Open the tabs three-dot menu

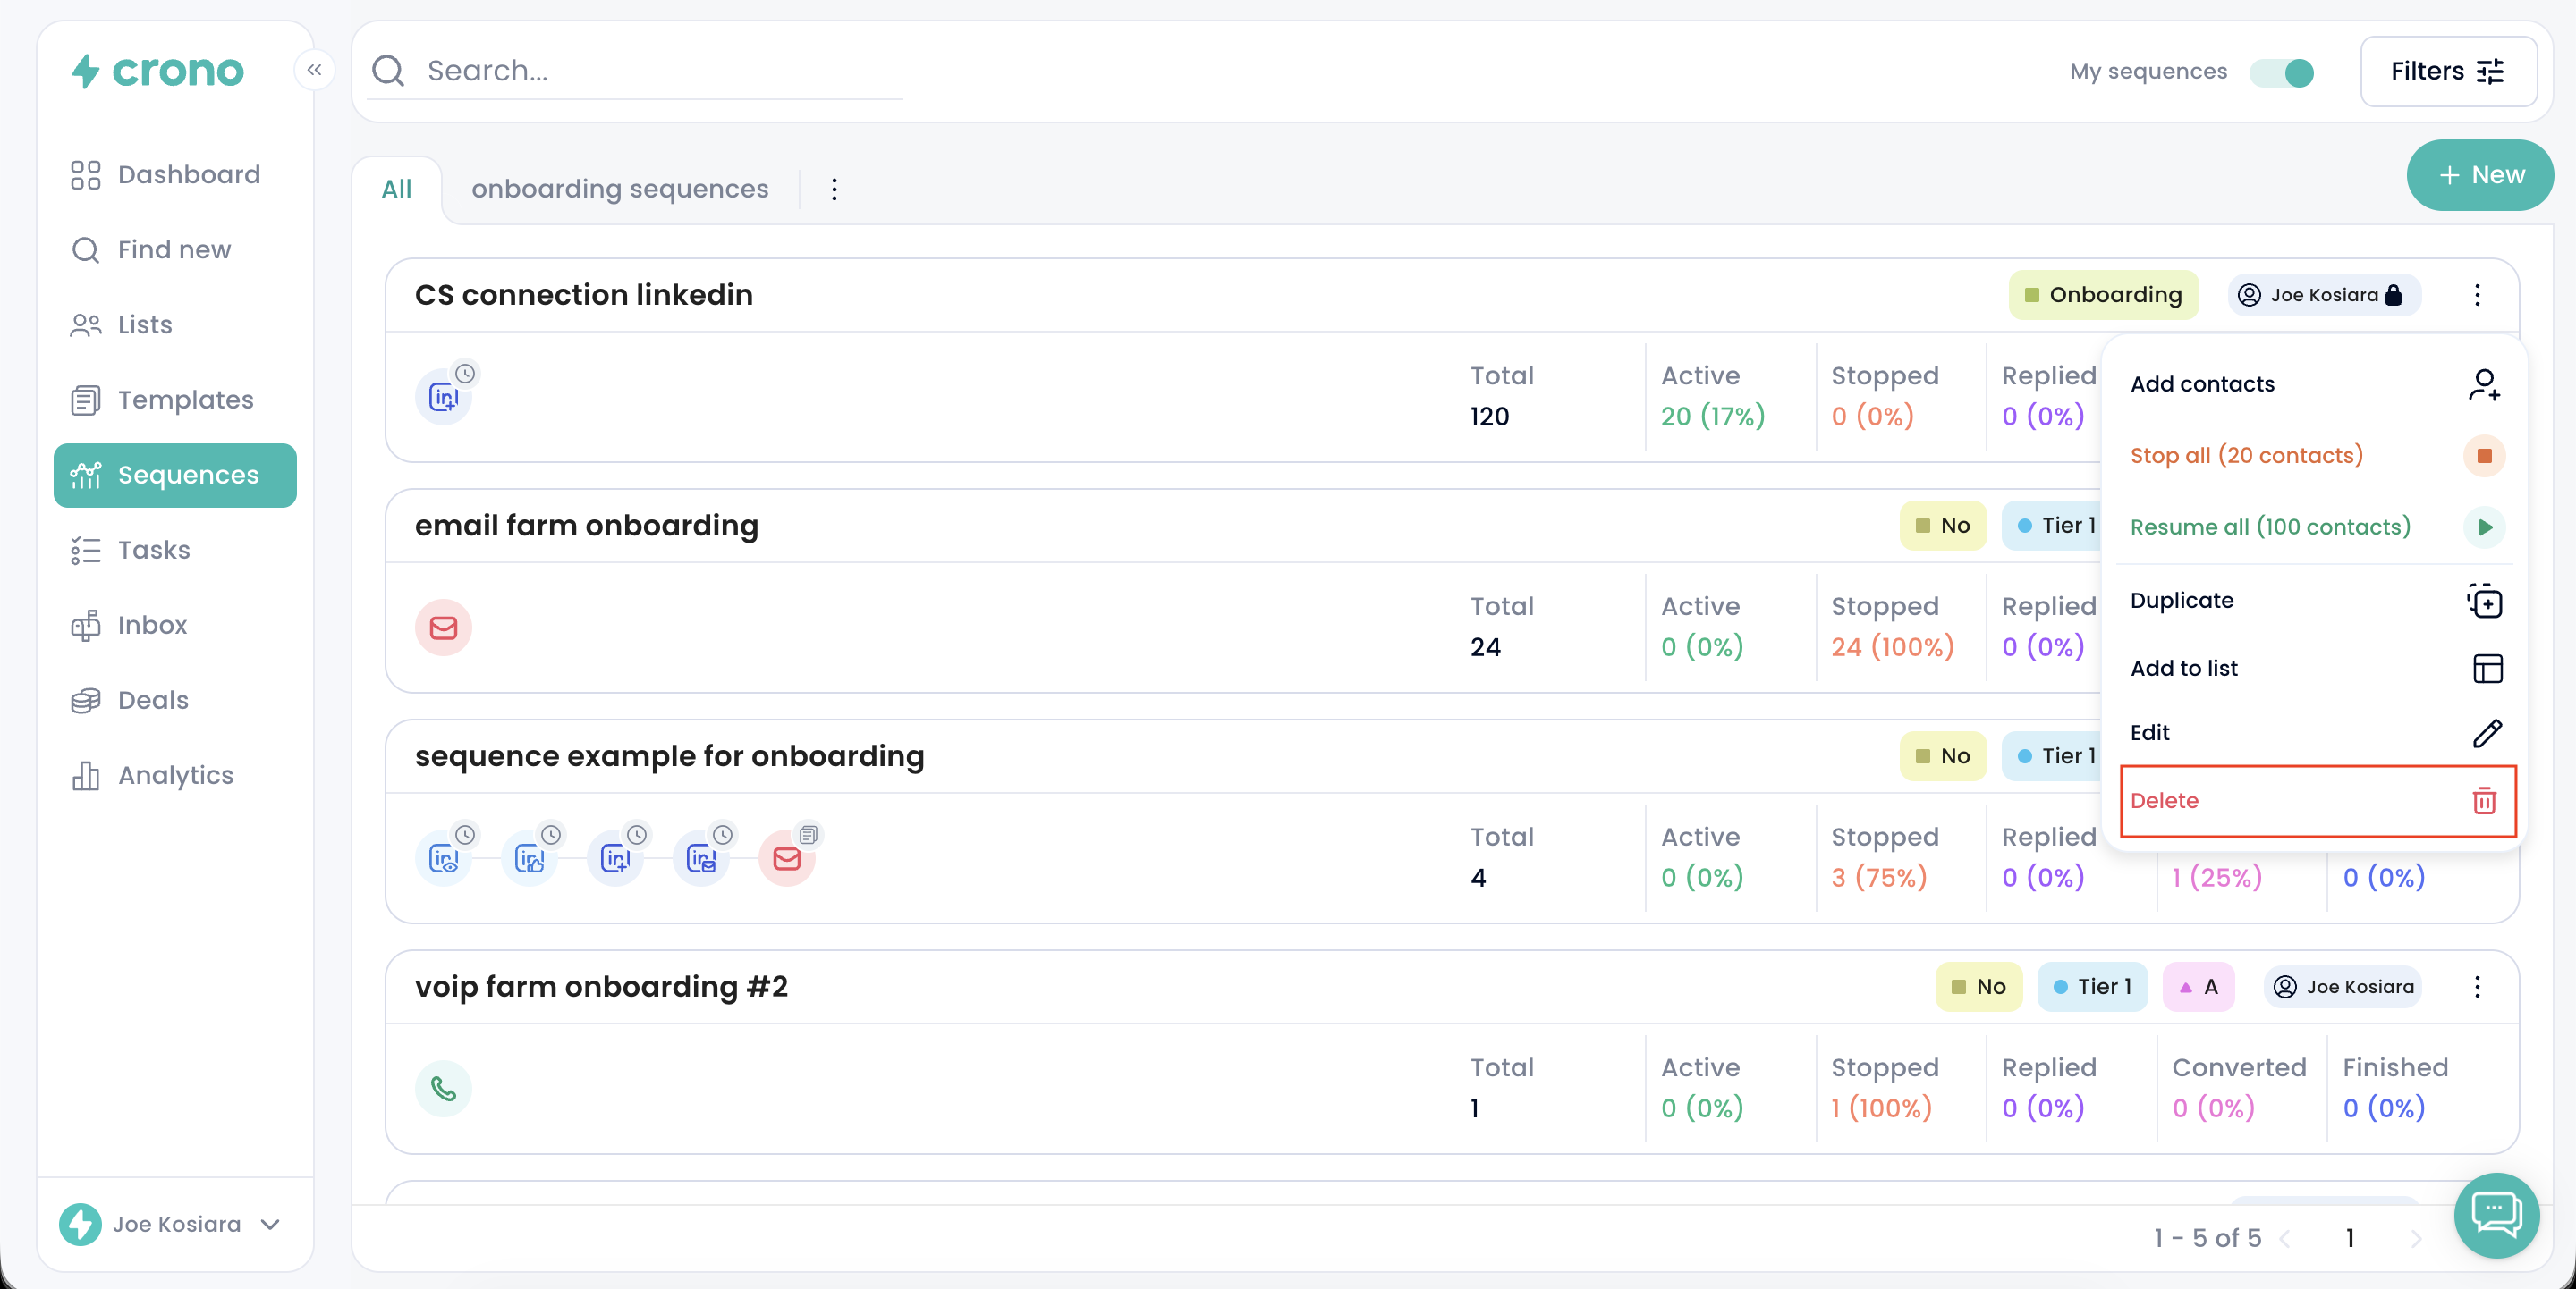pos(834,189)
